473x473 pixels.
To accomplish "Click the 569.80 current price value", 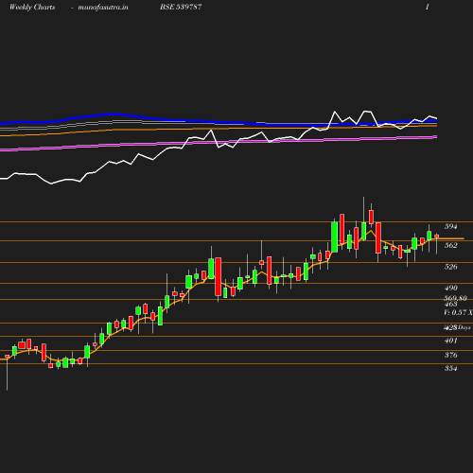I will tap(455, 298).
